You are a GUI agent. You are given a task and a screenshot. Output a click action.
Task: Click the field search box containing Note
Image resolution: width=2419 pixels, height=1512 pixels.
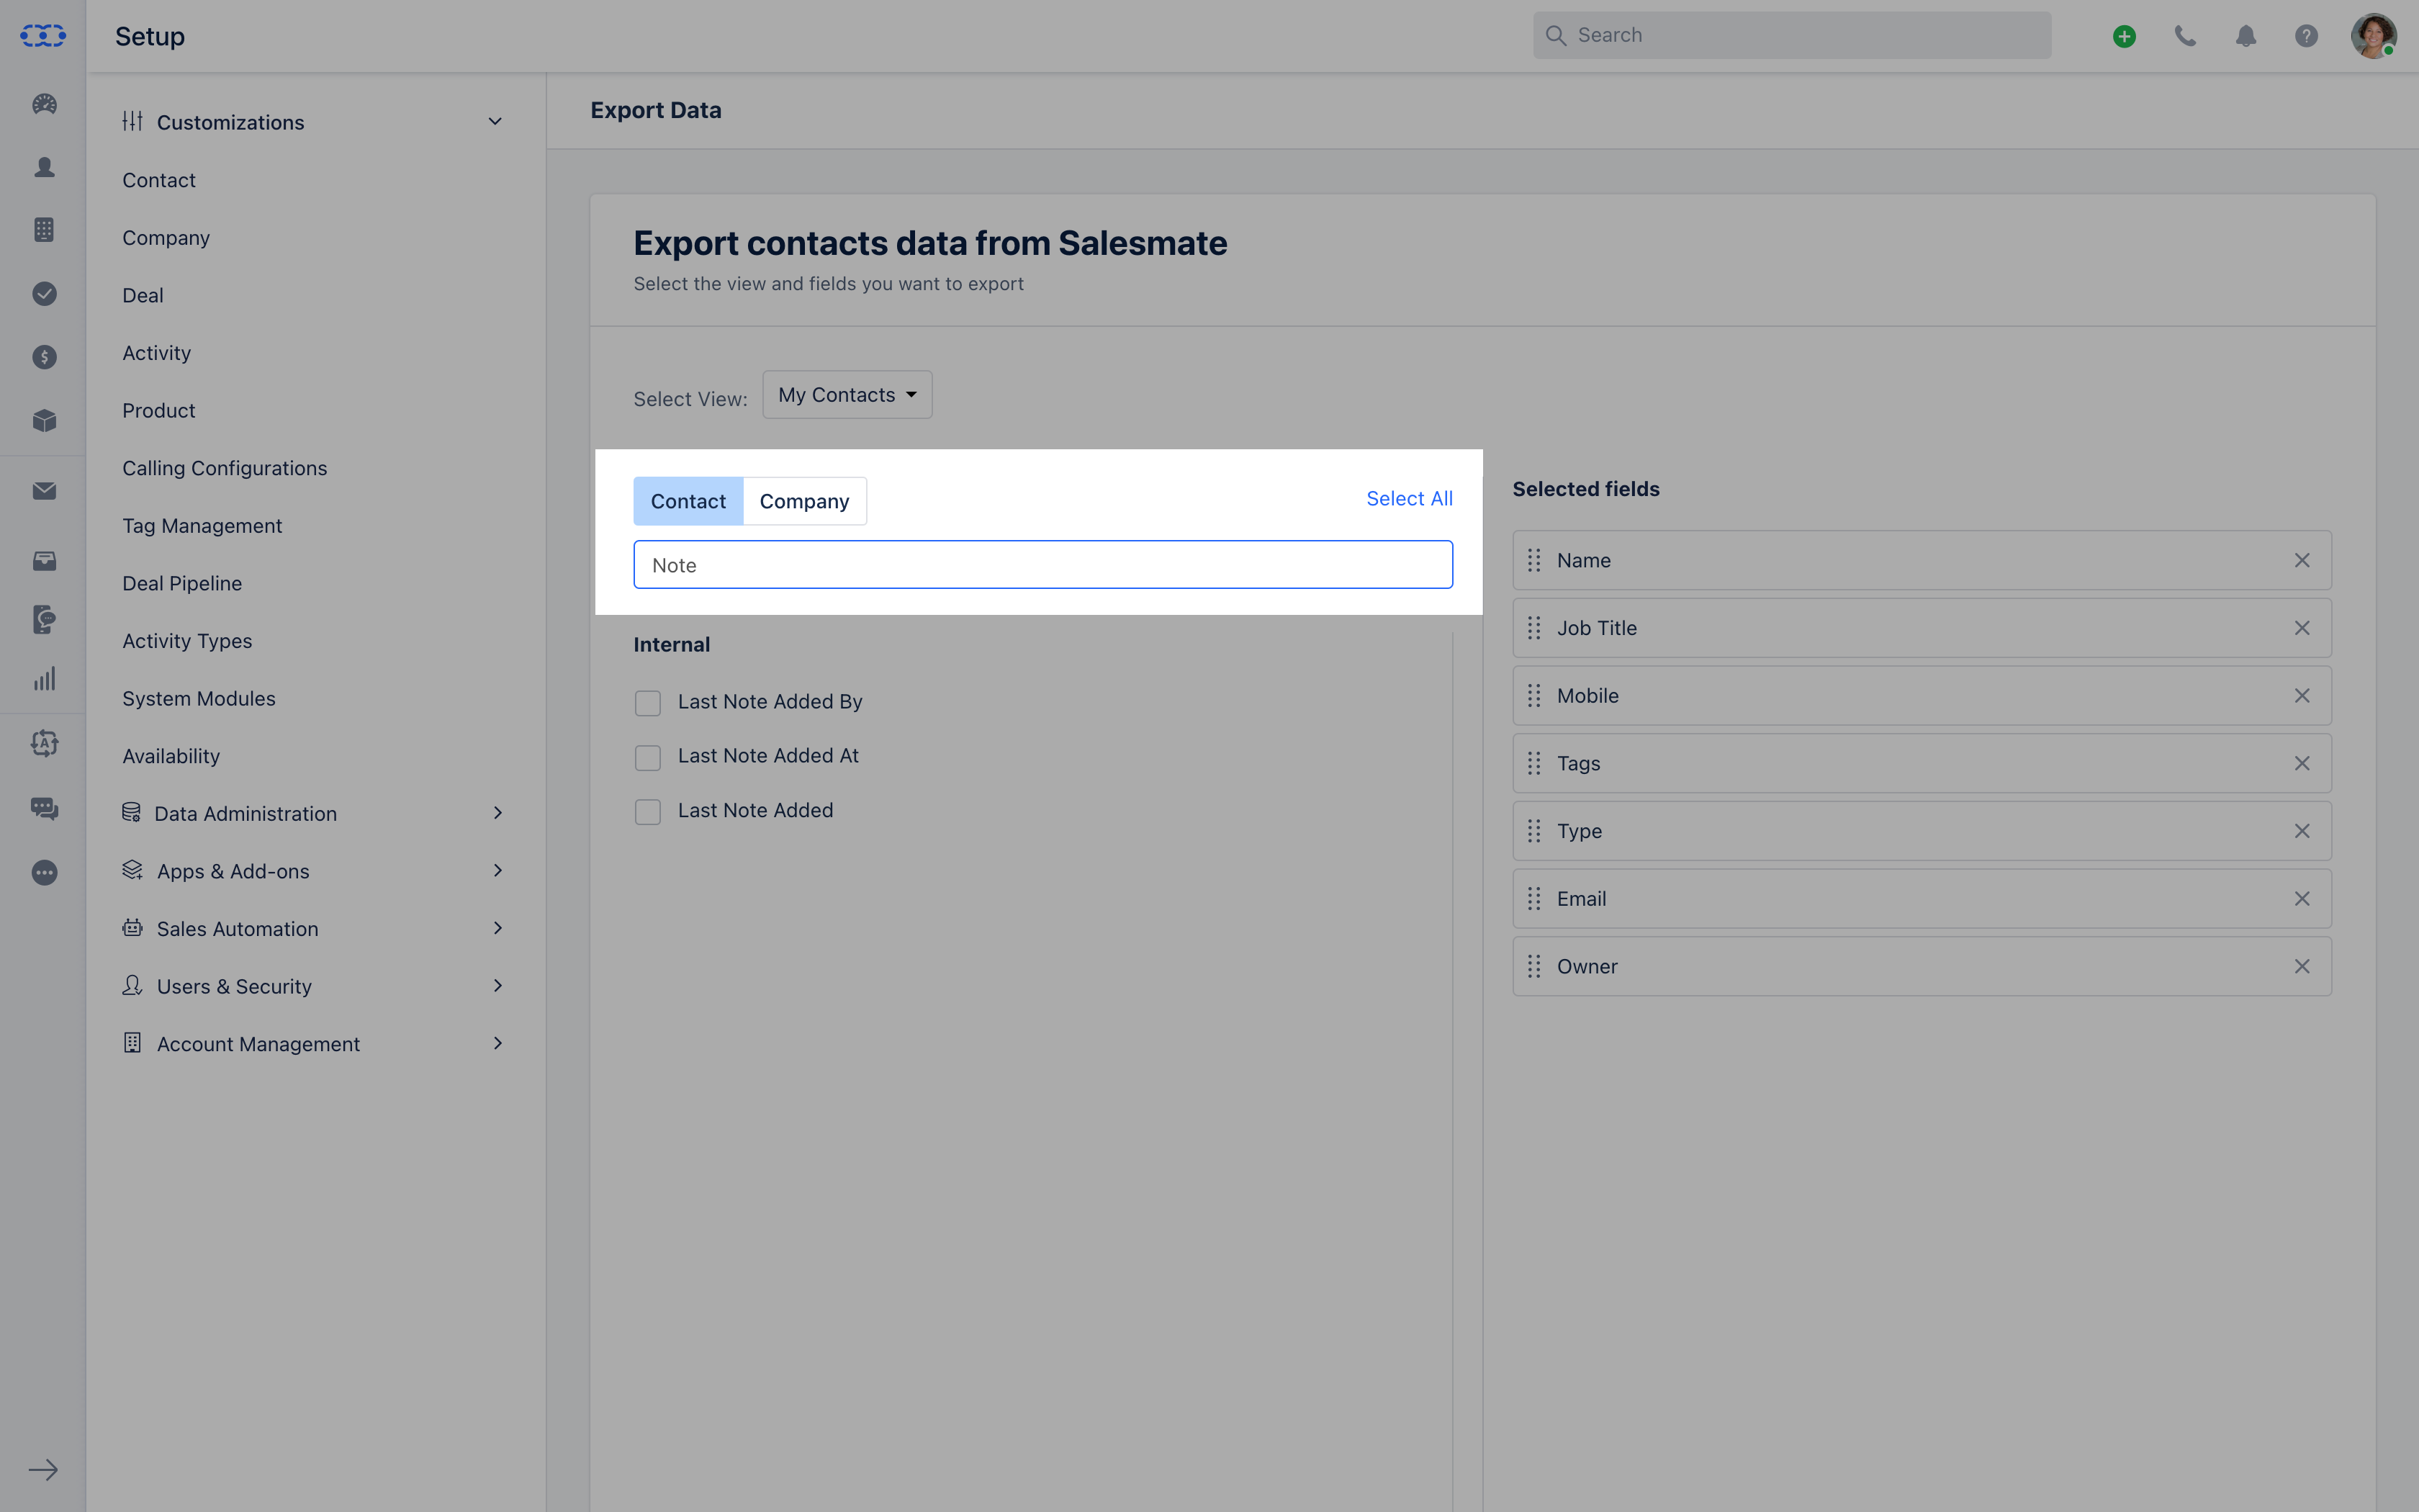pos(1042,565)
